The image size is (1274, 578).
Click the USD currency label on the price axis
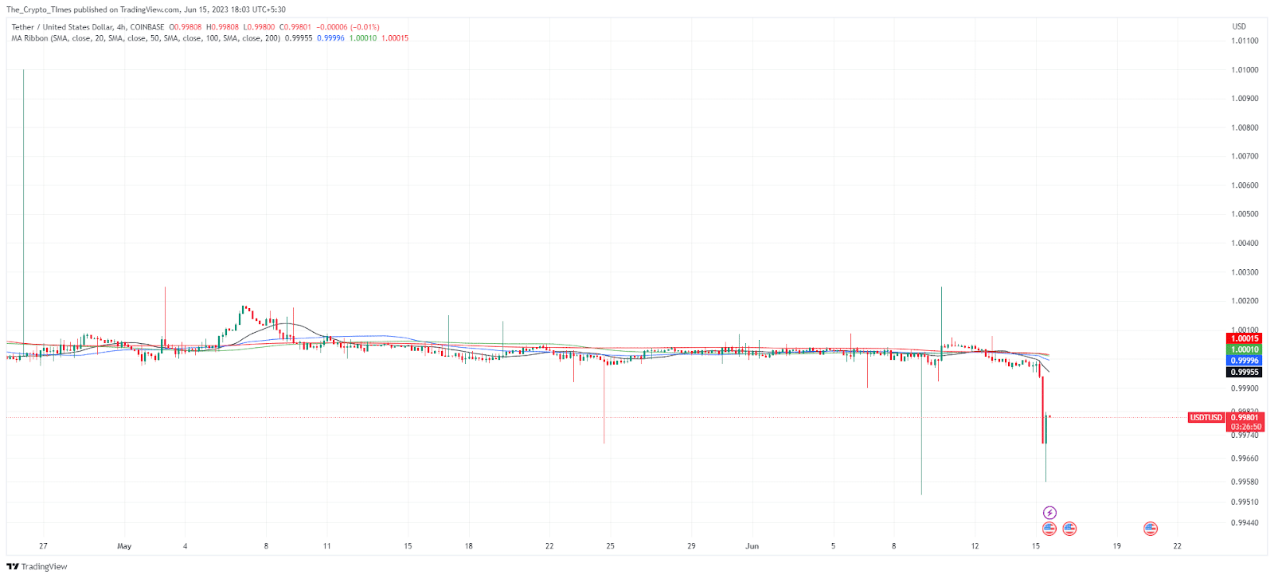tap(1239, 26)
